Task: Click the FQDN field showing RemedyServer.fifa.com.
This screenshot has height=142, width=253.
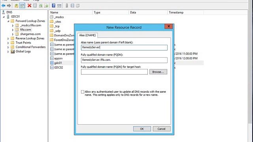Action: pyautogui.click(x=124, y=60)
